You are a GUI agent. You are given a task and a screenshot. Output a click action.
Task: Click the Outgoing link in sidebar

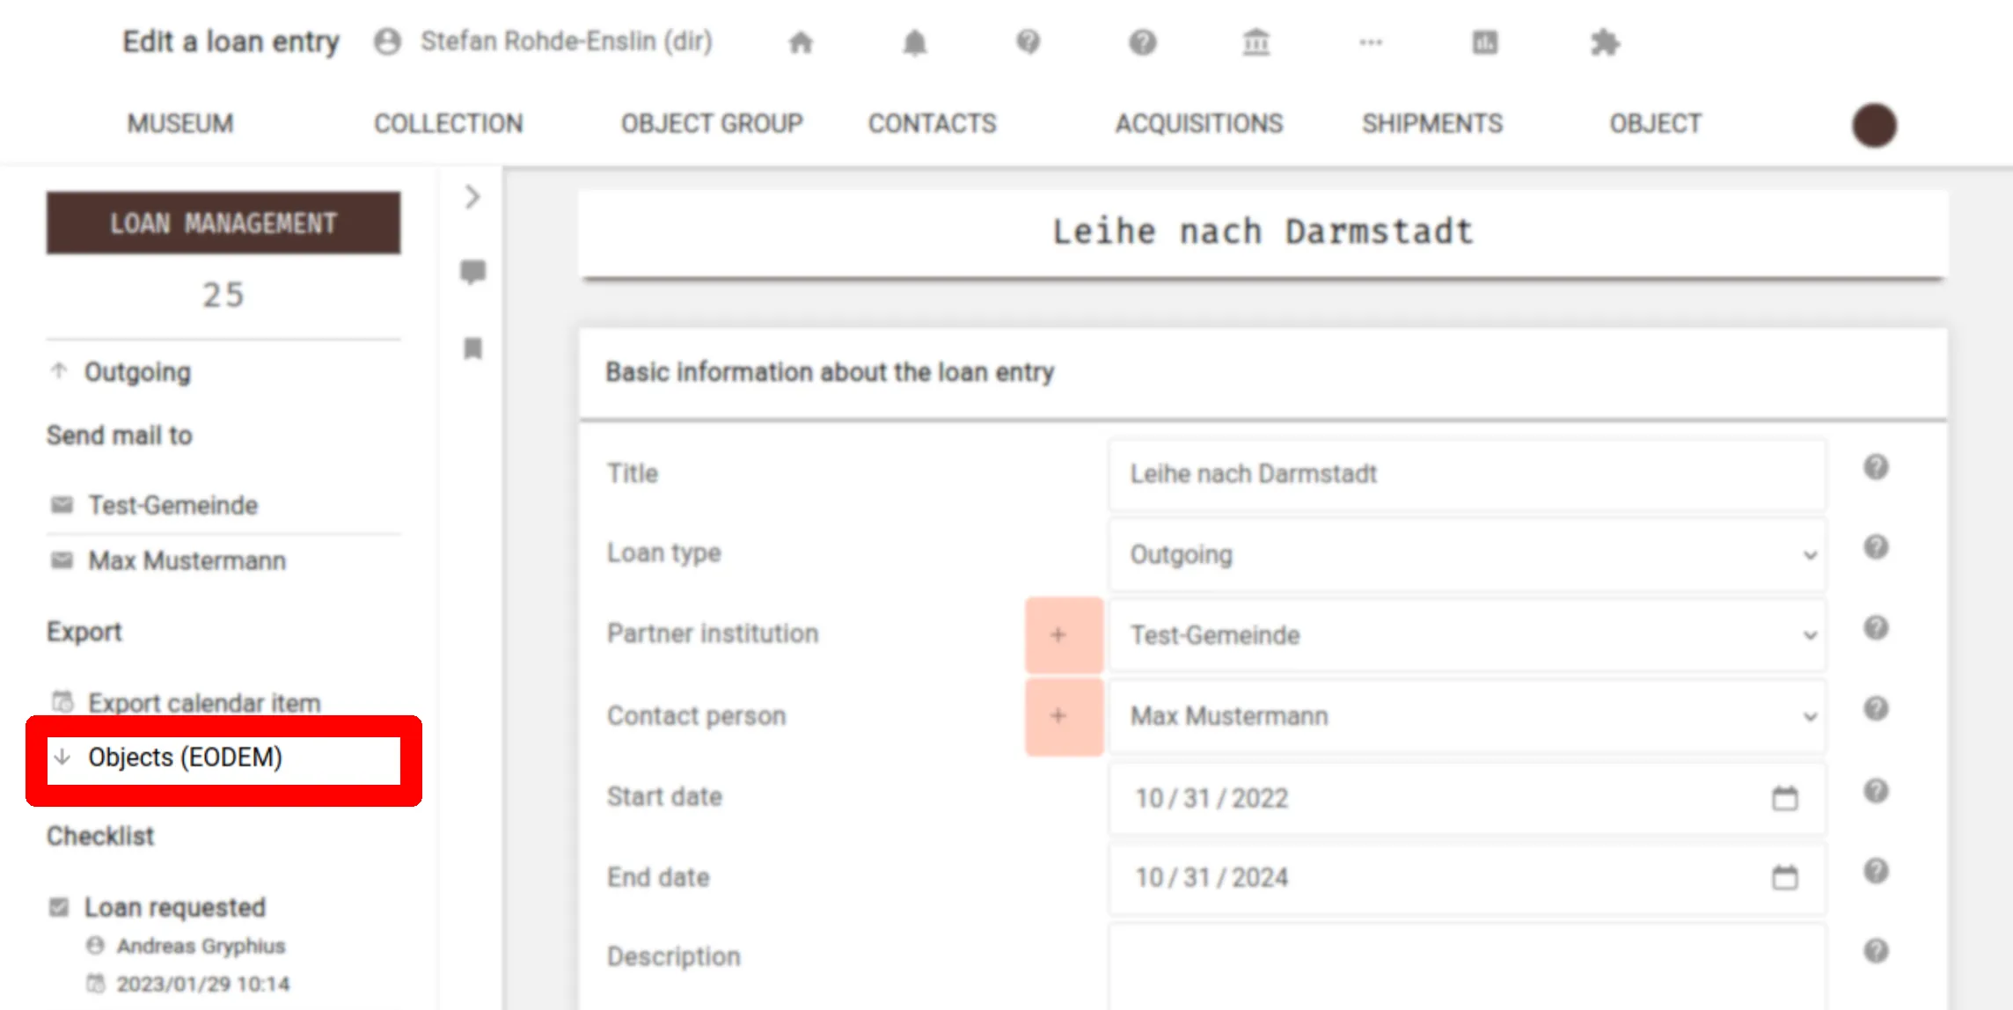pyautogui.click(x=137, y=372)
